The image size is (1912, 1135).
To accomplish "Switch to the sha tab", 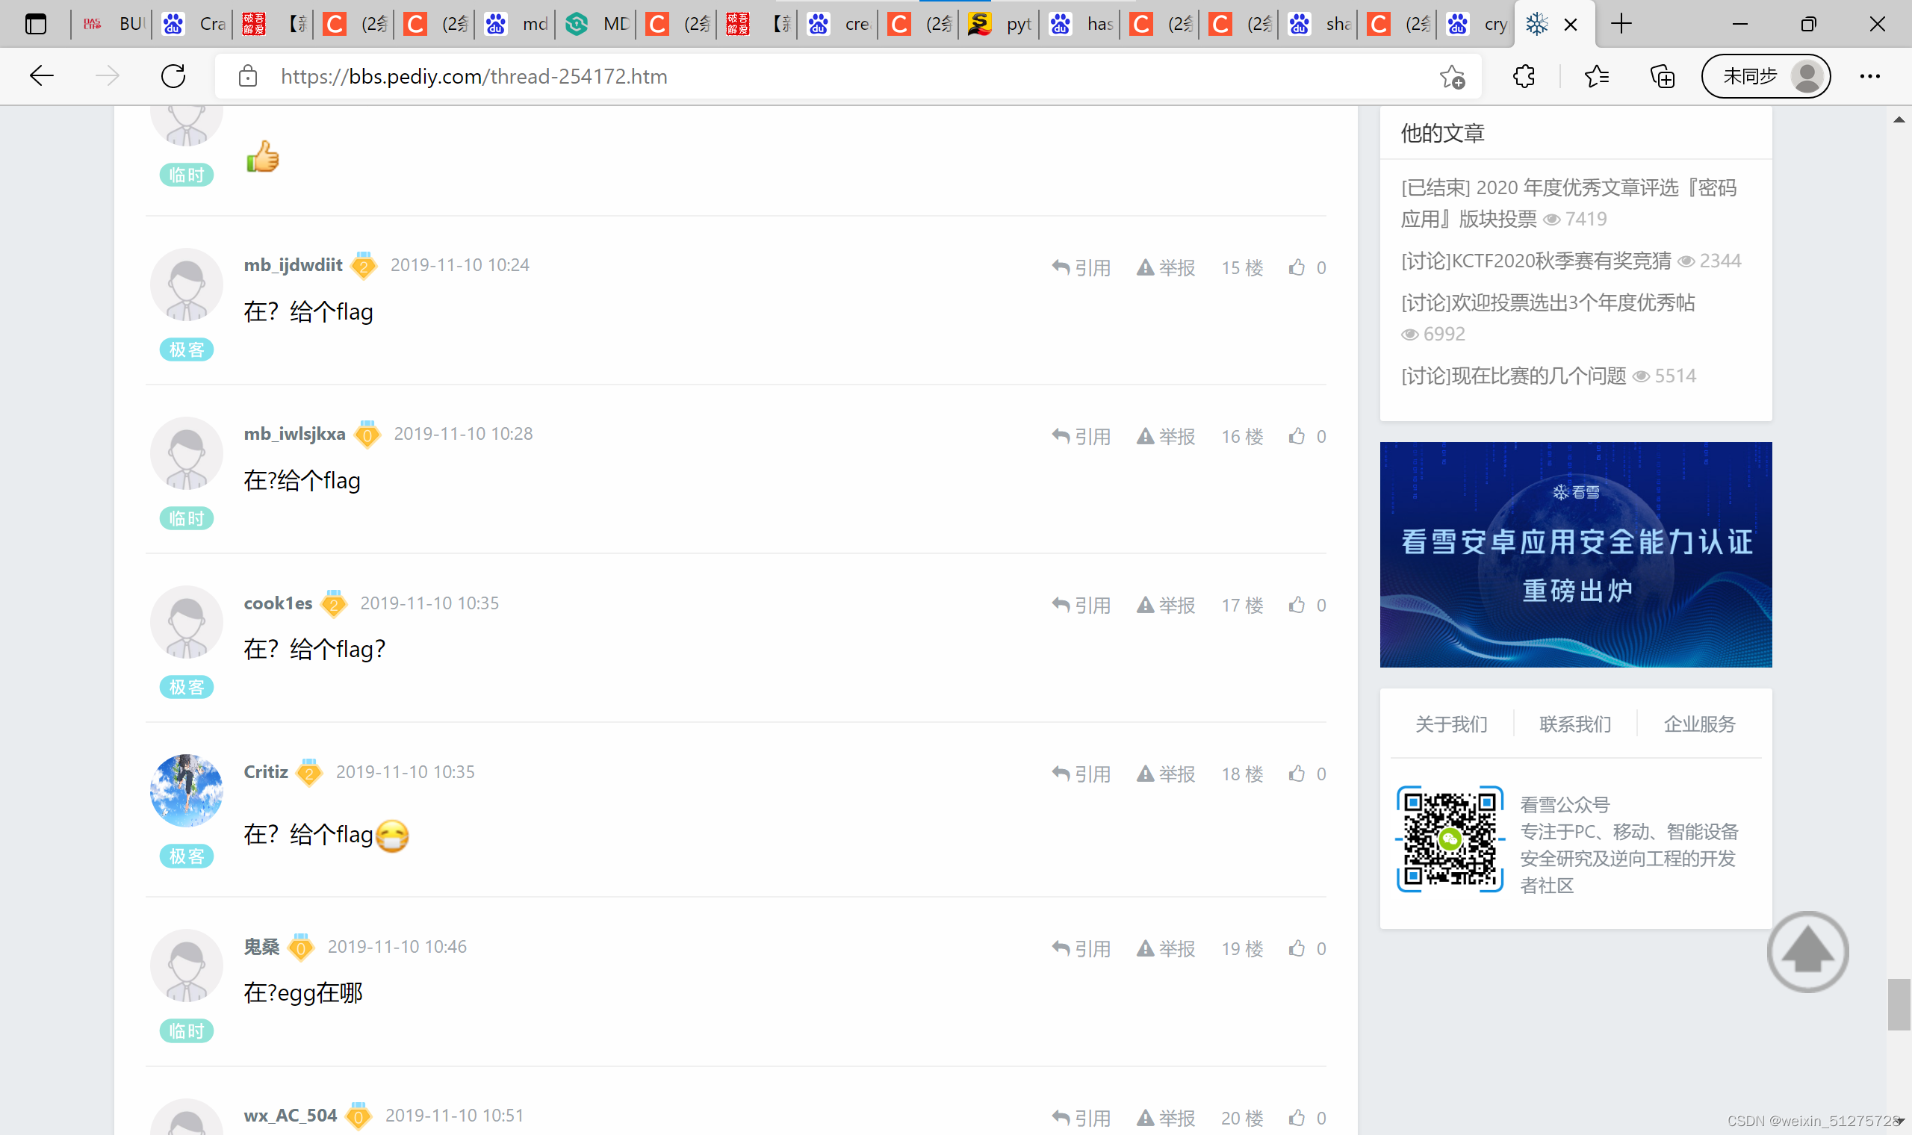I will (1318, 25).
